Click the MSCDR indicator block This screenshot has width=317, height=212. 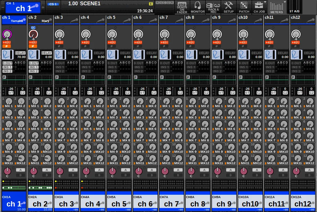pos(165,3)
